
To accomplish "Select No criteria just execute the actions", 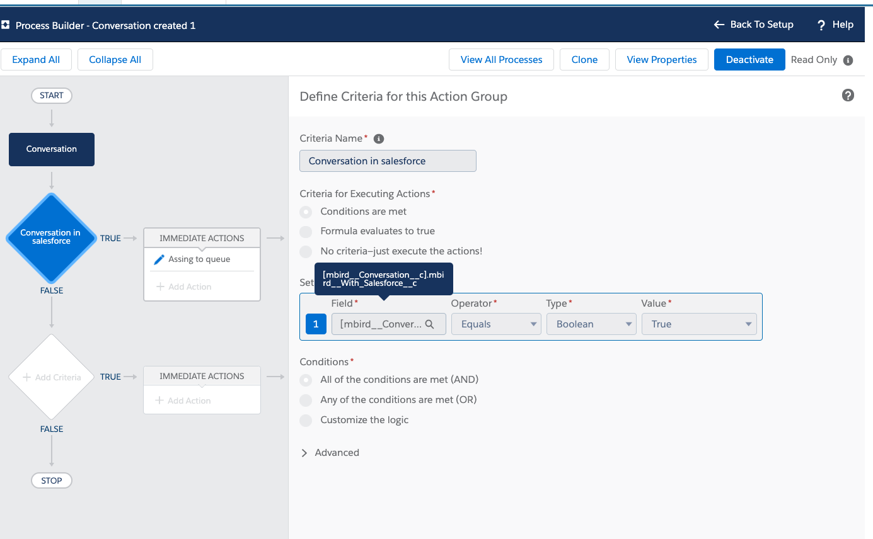I will tap(306, 251).
